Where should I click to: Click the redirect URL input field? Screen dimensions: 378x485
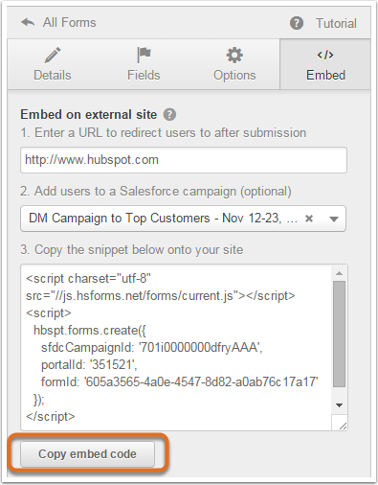[x=184, y=160]
